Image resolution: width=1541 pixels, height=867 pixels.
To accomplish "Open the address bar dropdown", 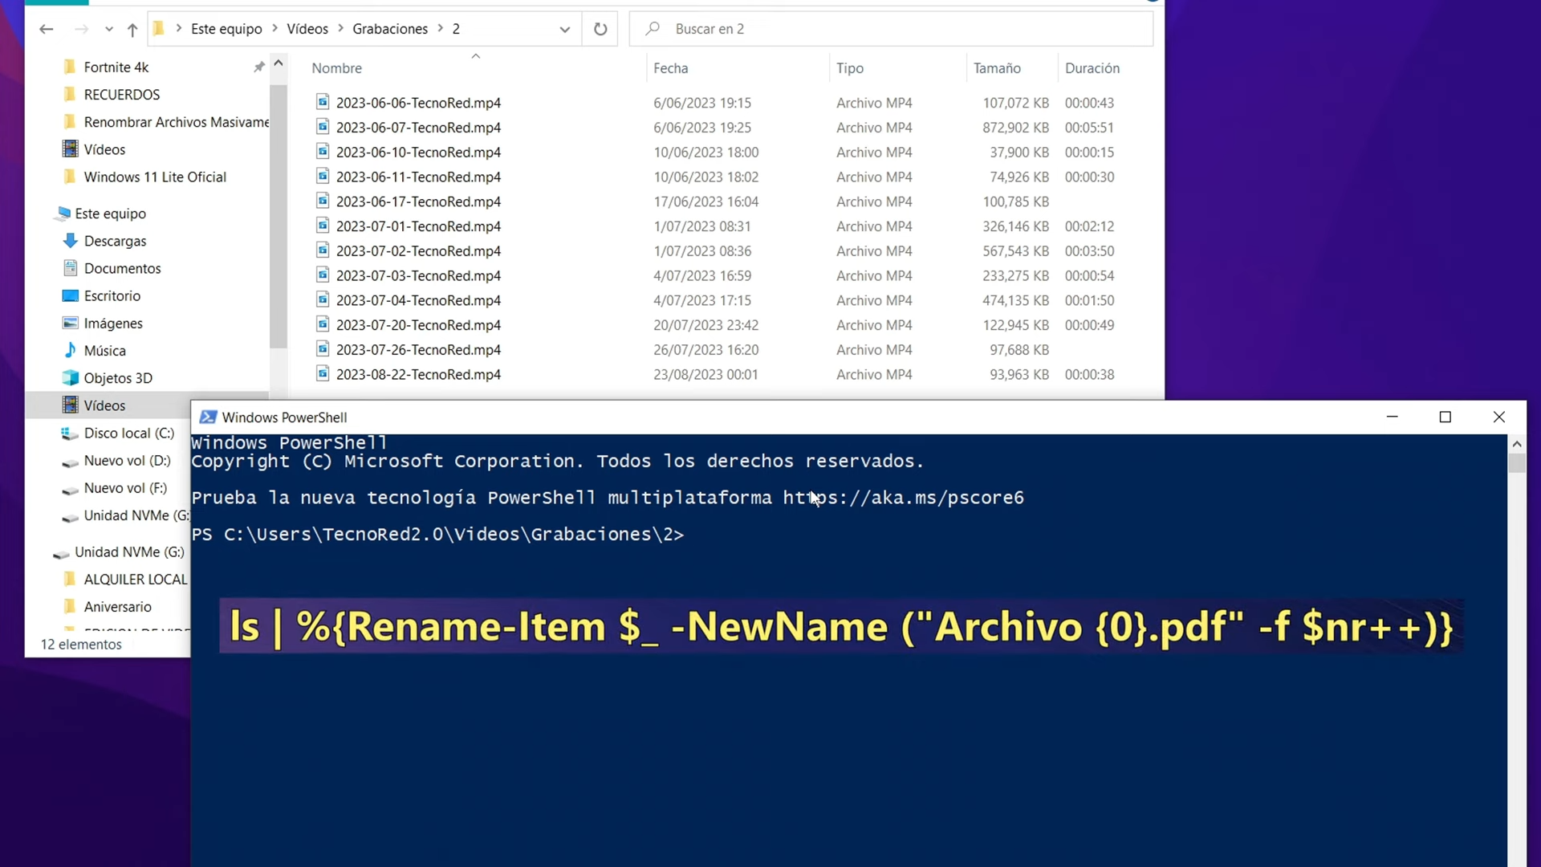I will pos(565,29).
